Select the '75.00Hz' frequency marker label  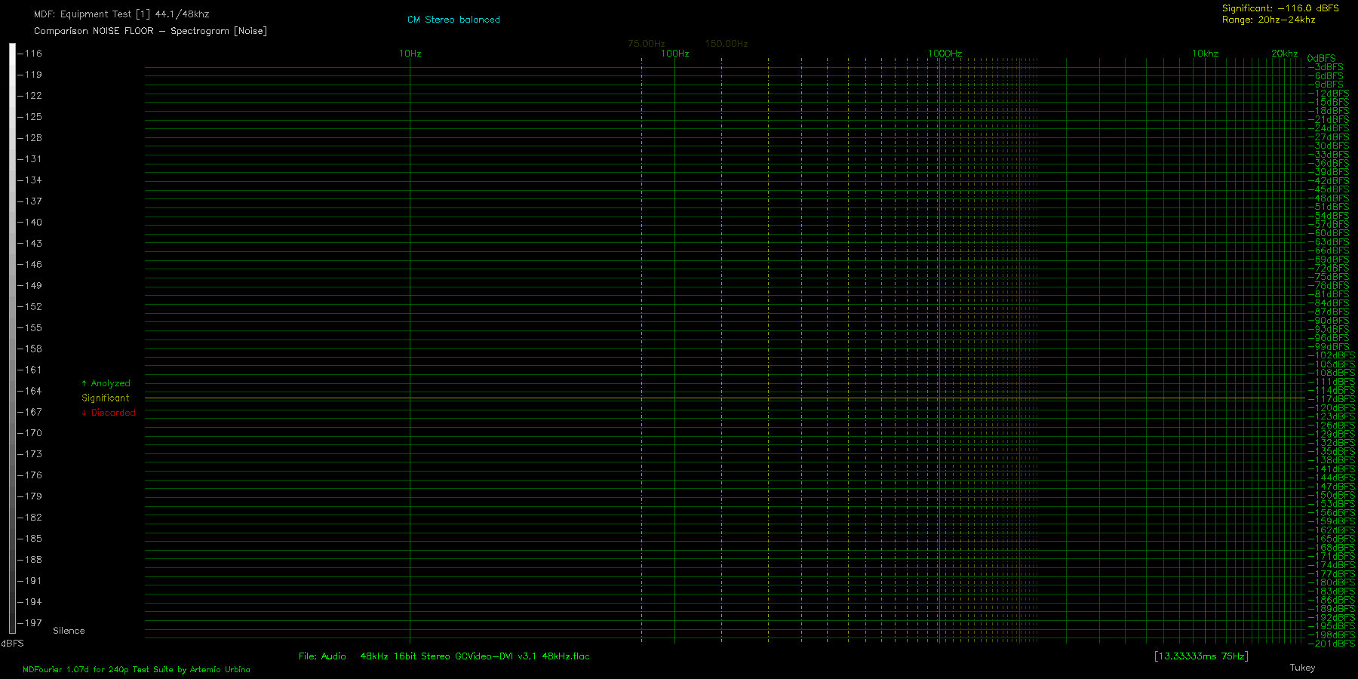[x=647, y=44]
